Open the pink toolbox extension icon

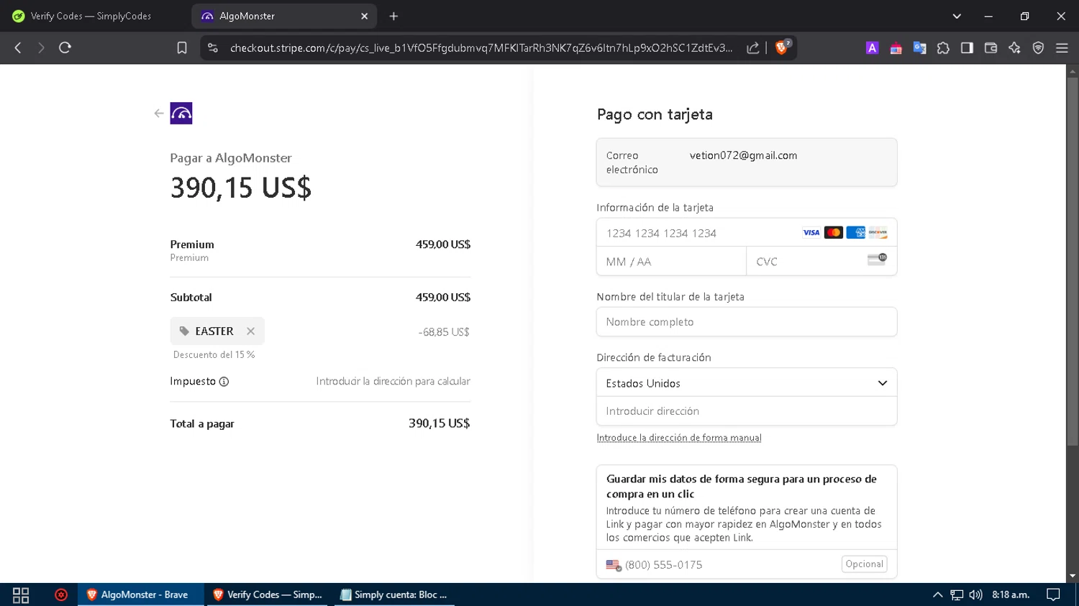[x=896, y=48]
